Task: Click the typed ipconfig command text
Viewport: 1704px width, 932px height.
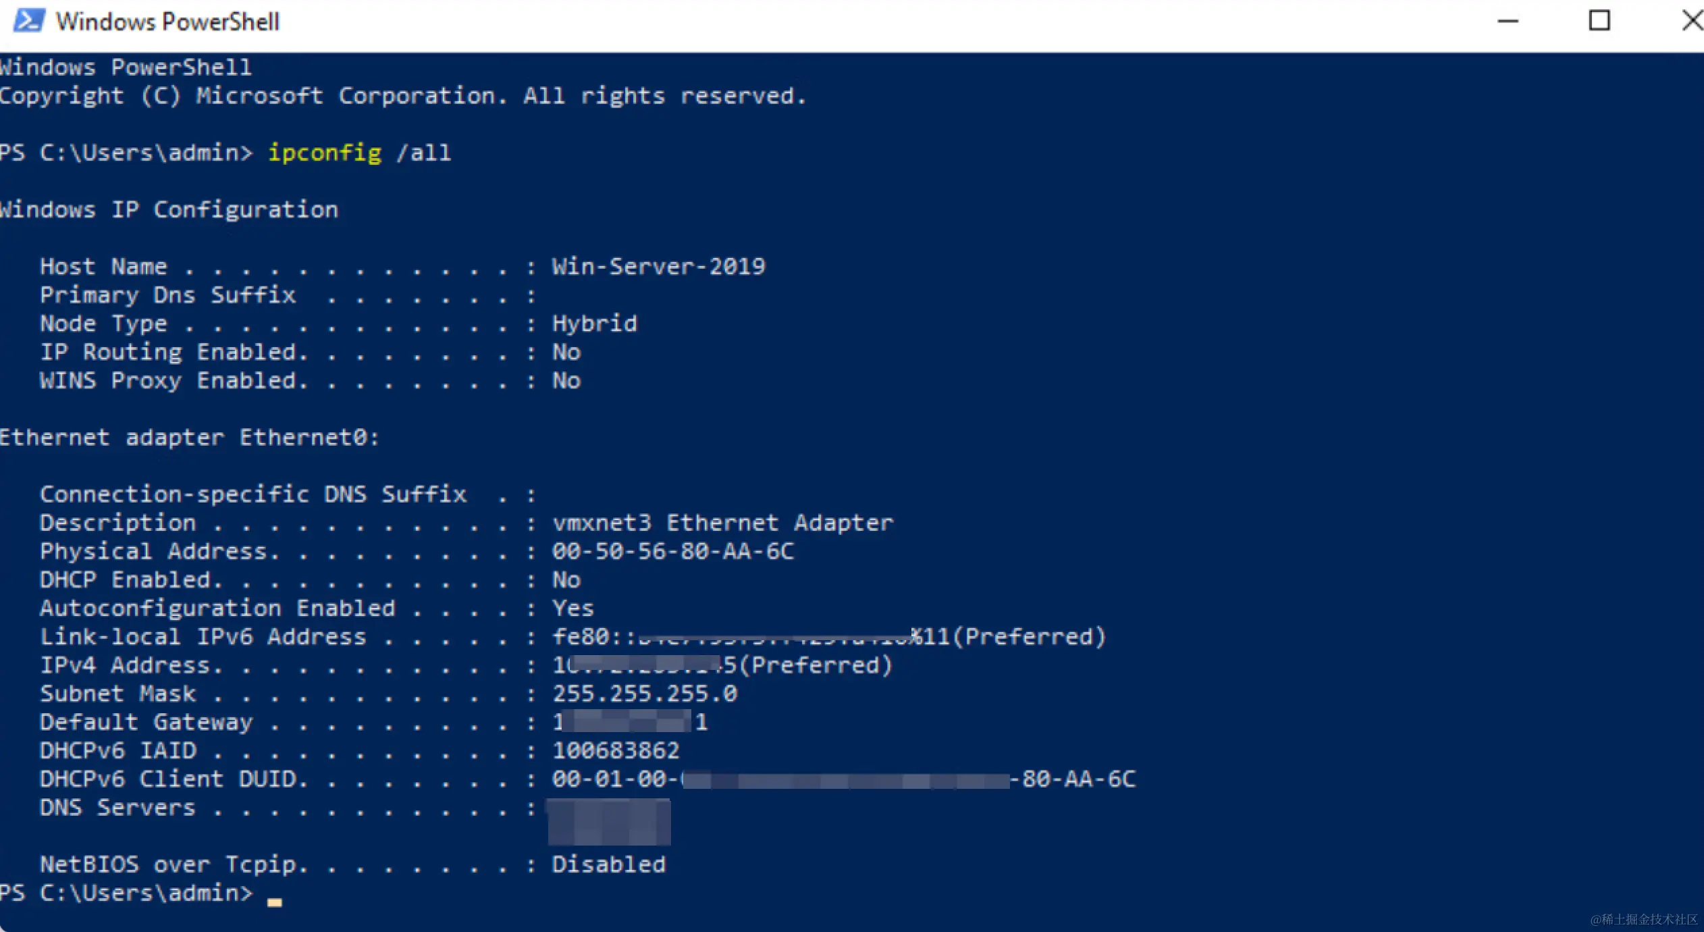Action: (325, 153)
